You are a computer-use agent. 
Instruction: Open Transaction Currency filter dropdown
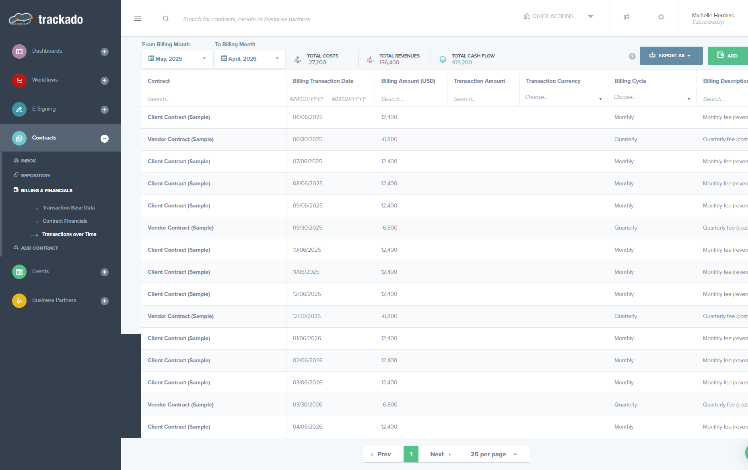pyautogui.click(x=563, y=97)
